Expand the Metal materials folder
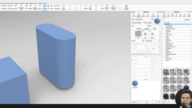The width and height of the screenshot is (192, 108). [165, 42]
